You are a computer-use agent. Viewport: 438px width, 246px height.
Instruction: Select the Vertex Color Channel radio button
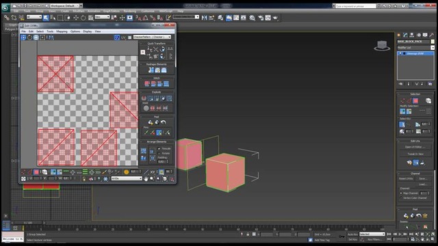[401, 197]
